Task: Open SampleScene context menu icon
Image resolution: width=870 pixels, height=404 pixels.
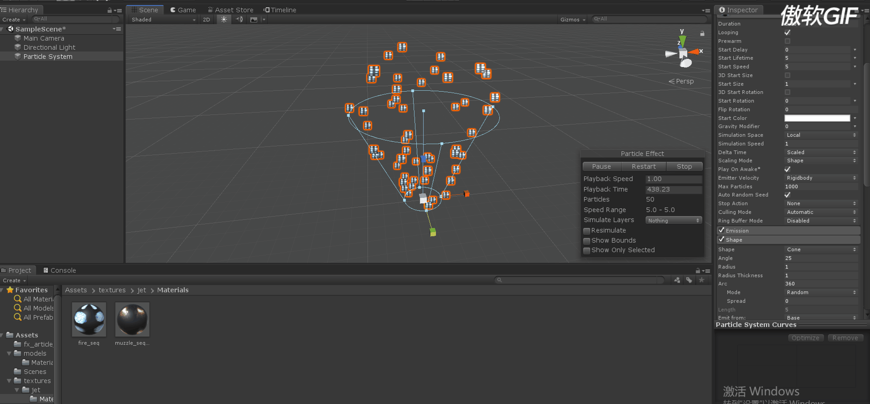Action: [117, 29]
